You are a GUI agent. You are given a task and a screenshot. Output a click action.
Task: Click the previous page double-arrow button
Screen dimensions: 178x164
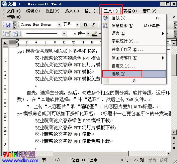point(174,138)
